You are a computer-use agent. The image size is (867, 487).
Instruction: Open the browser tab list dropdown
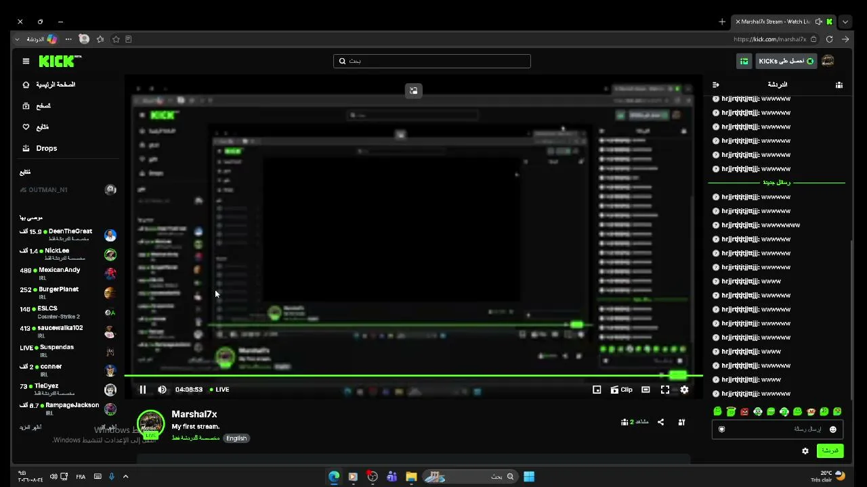click(845, 22)
